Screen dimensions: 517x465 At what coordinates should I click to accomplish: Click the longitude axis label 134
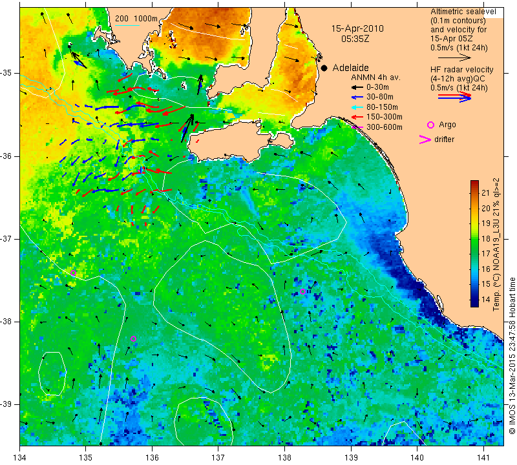(20, 458)
